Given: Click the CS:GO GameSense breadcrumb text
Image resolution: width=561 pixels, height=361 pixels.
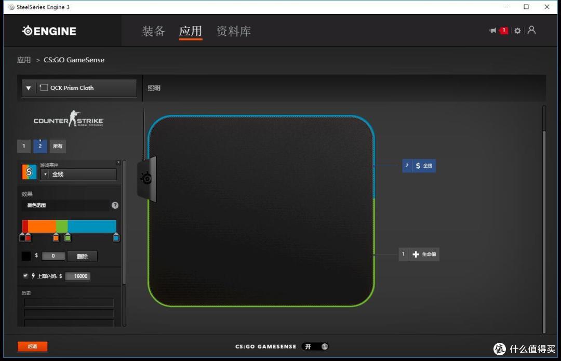Looking at the screenshot, I should [x=74, y=60].
